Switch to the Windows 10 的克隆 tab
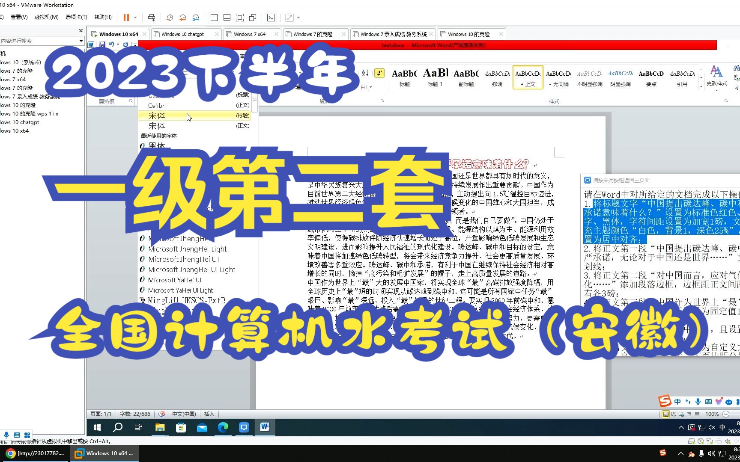The height and width of the screenshot is (462, 740). 468,34
